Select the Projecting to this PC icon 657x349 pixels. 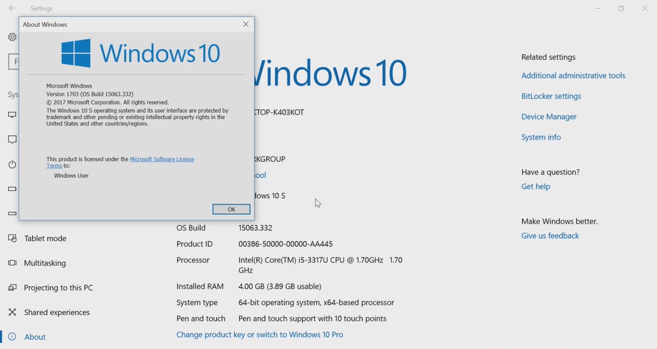pyautogui.click(x=12, y=288)
